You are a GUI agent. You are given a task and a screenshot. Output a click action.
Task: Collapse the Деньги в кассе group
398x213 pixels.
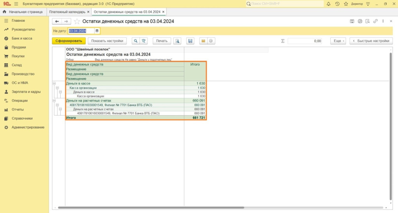pos(54,83)
